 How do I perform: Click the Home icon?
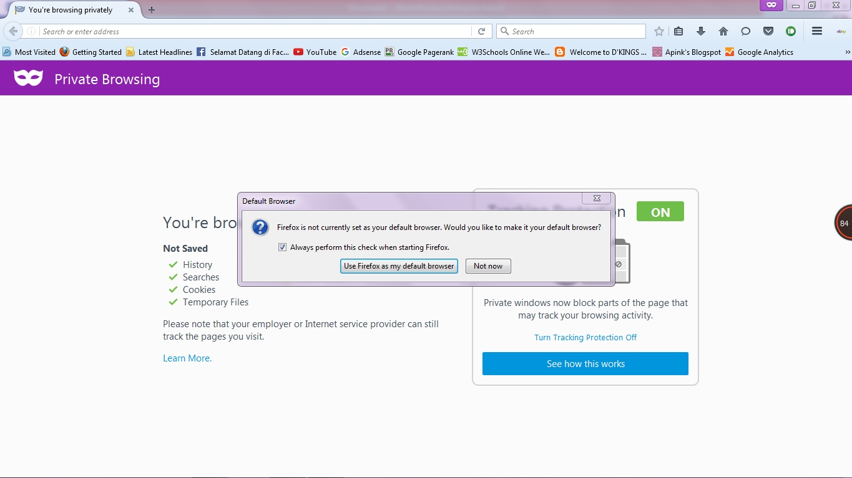(723, 31)
